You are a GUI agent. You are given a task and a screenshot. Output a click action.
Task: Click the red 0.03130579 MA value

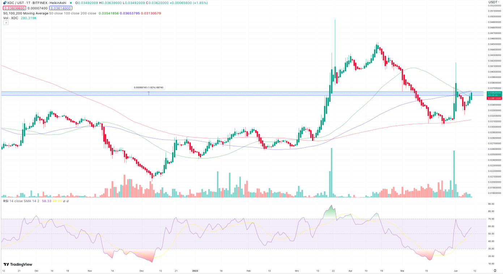click(151, 13)
